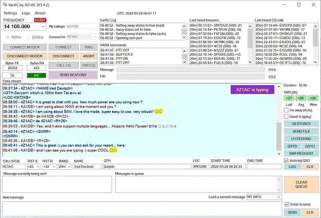Expand the Connect to 4Z1AC dropdown
The width and height of the screenshot is (321, 218).
click(x=95, y=37)
